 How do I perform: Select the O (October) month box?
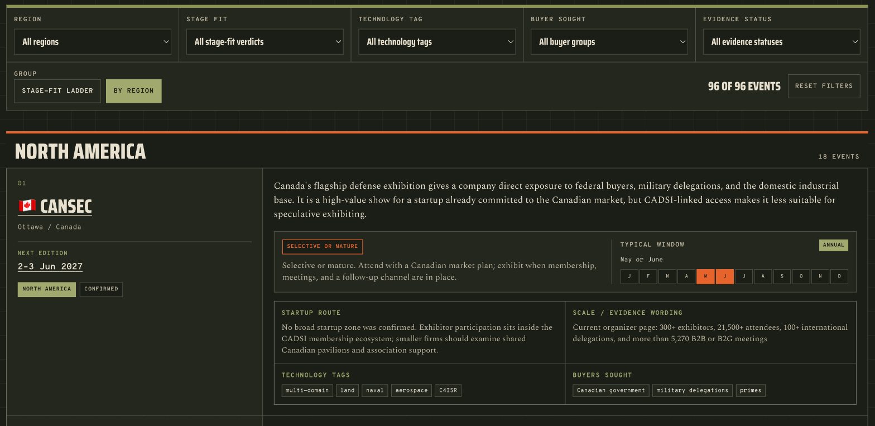[801, 276]
